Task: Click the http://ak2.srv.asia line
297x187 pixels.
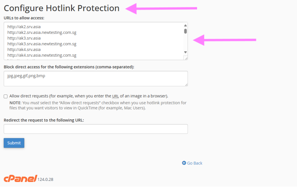Action: [x=24, y=27]
